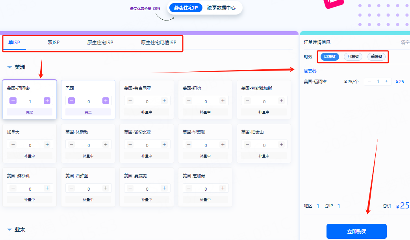The width and height of the screenshot is (410, 240).
Task: Decrease 美国-洛杉矶 quantity with minus icon
Action: tap(13, 188)
